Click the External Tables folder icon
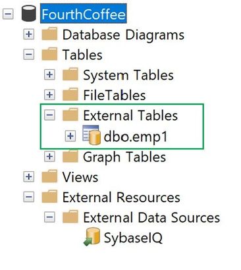The height and width of the screenshot is (270, 241). point(70,115)
